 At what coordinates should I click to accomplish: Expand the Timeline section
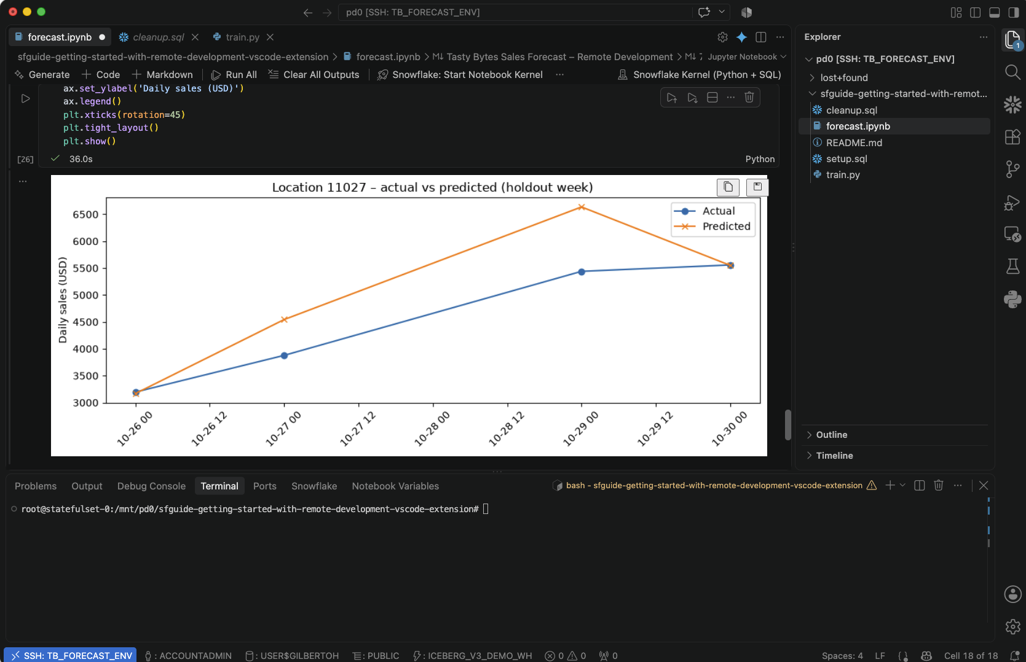point(834,456)
